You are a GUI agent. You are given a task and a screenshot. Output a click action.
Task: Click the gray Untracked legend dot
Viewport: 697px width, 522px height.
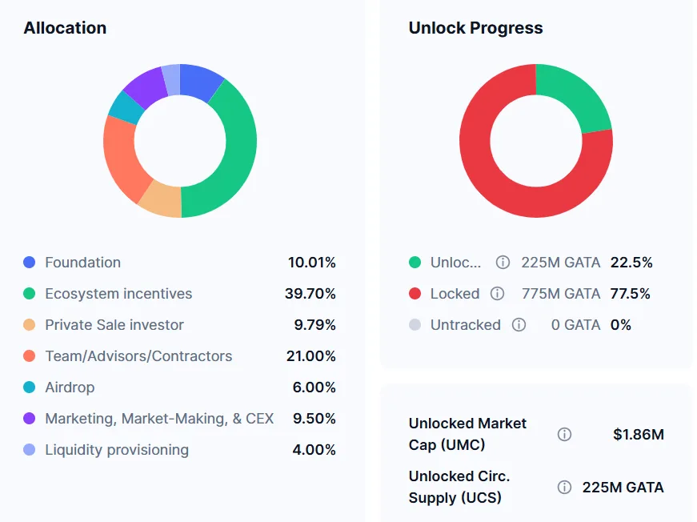coord(415,325)
